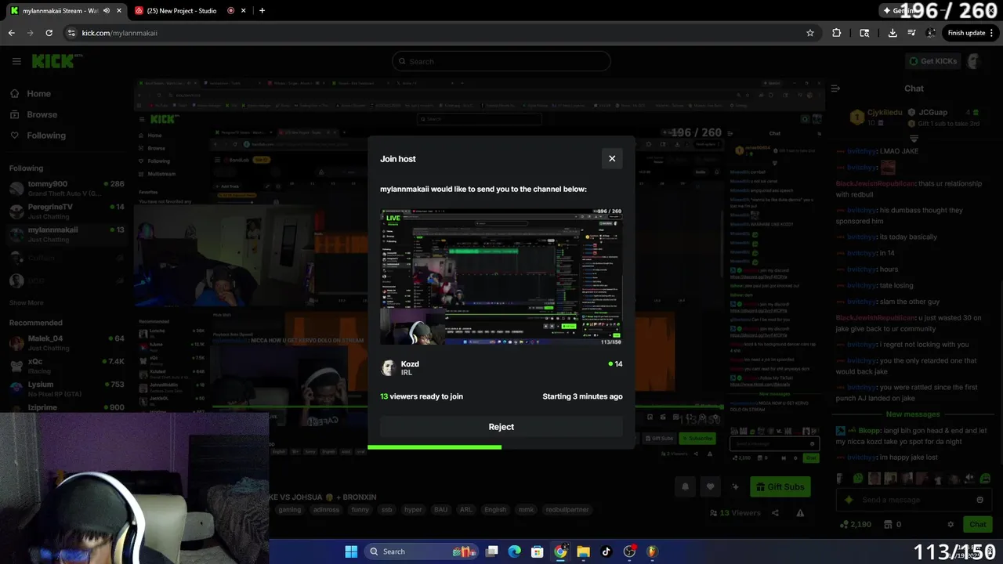Click the taskbar Search box

pyautogui.click(x=422, y=551)
